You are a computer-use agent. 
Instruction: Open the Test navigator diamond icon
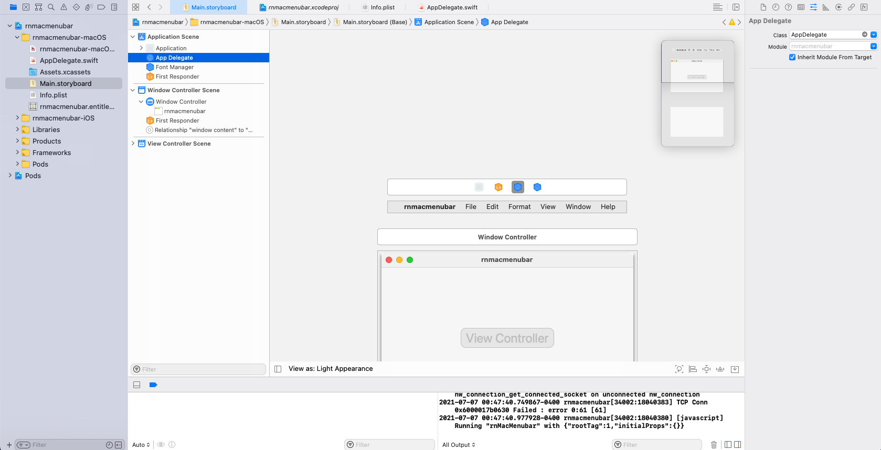pyautogui.click(x=76, y=7)
